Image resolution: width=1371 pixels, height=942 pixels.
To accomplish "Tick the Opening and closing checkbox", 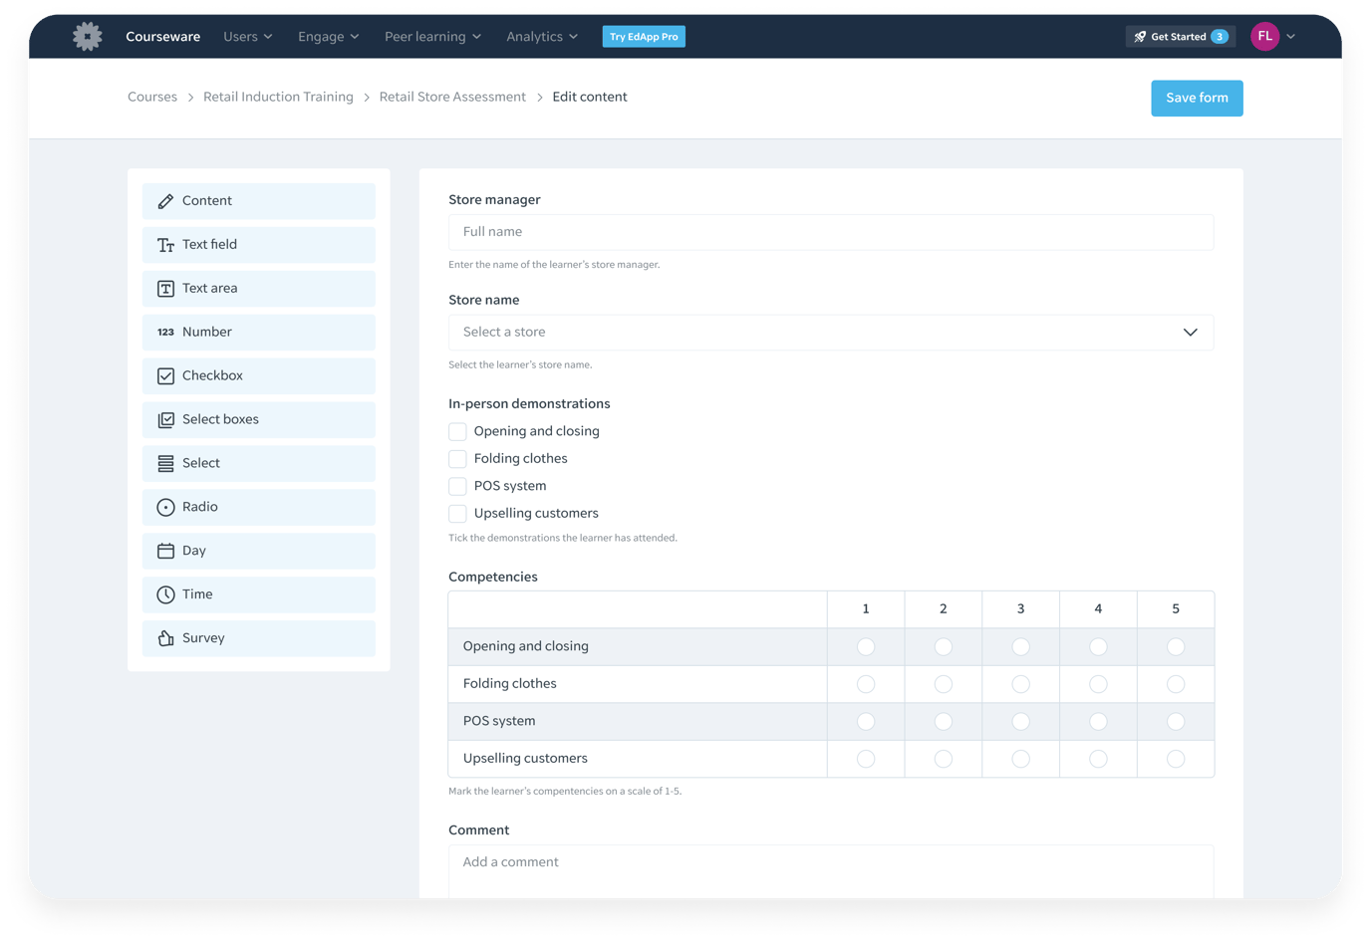I will pos(457,432).
